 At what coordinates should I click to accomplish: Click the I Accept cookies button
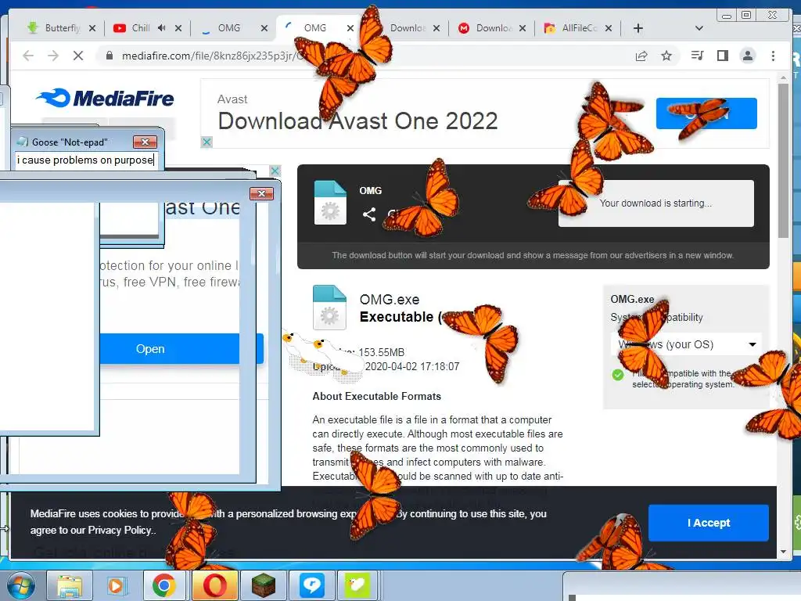point(709,523)
